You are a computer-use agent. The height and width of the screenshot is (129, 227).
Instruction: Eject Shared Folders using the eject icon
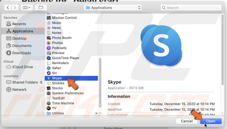point(41,82)
